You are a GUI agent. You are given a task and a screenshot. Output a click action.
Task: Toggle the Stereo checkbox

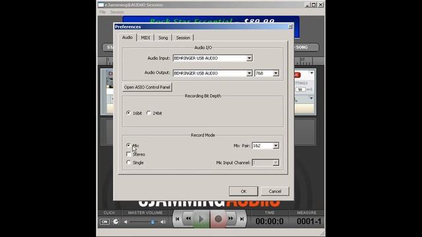point(129,154)
